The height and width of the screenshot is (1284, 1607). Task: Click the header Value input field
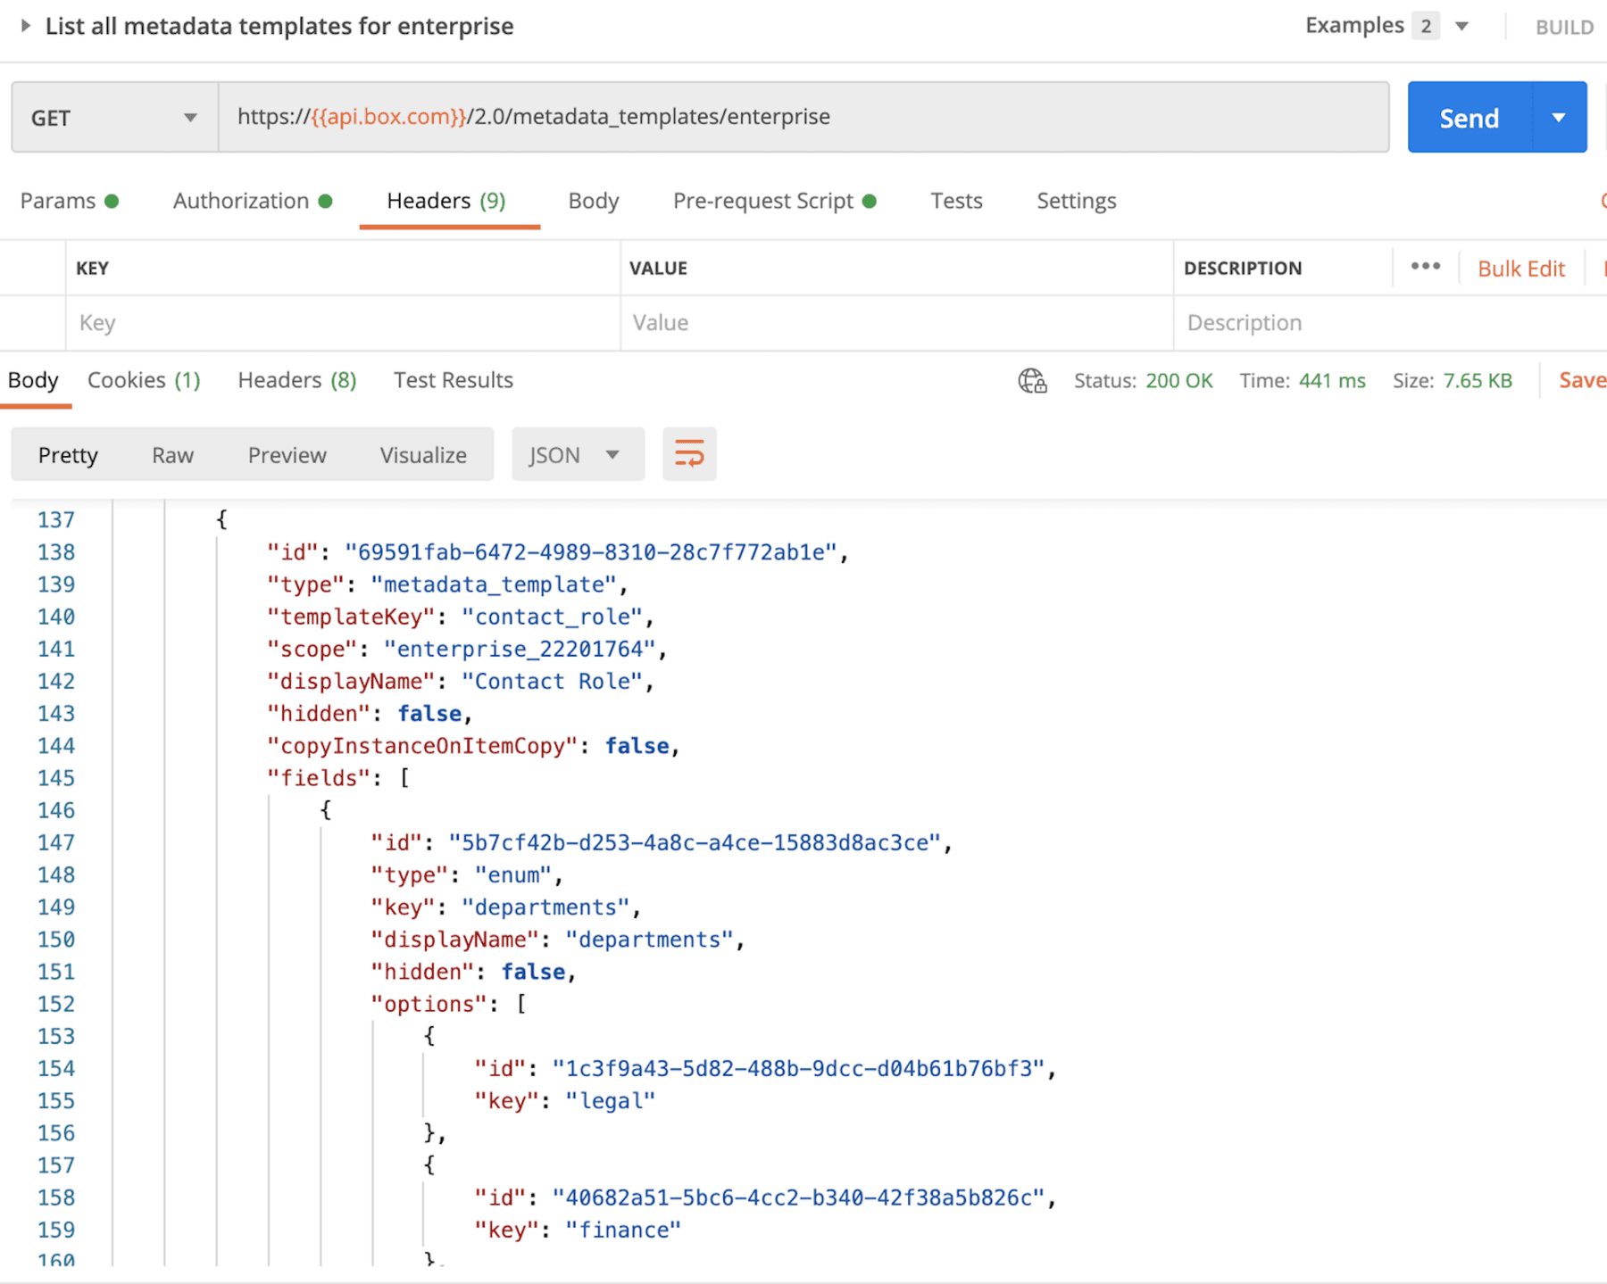tap(896, 322)
